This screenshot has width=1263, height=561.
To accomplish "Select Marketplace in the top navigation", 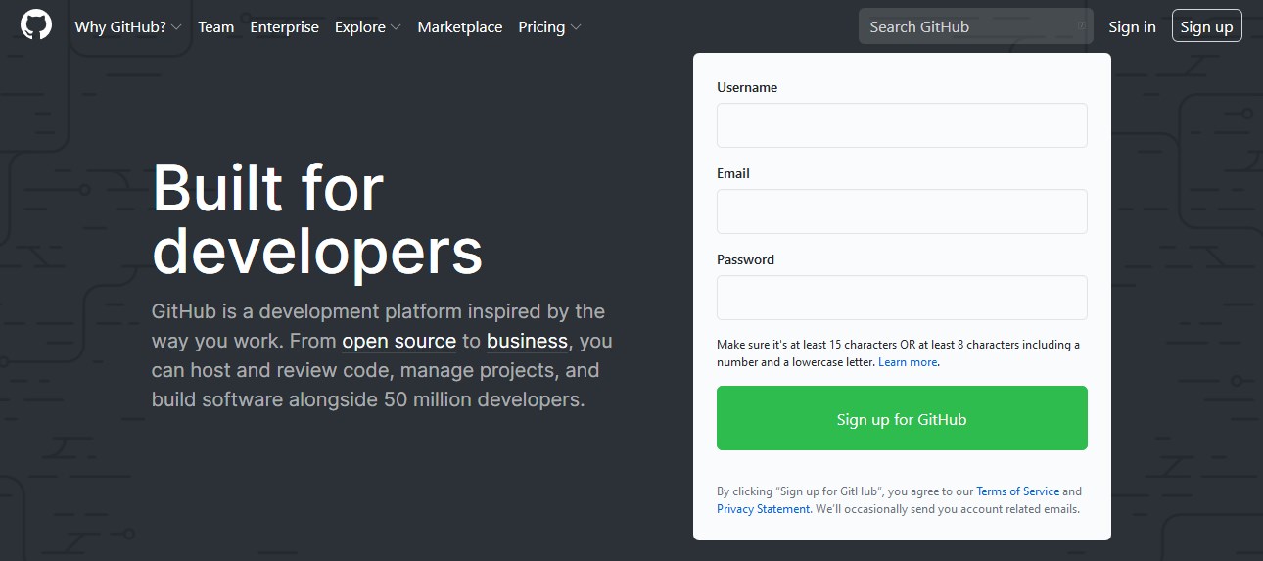I will 459,27.
